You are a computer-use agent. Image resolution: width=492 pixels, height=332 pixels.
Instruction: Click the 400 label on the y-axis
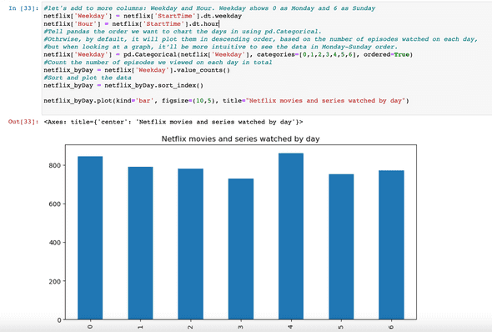(x=55, y=243)
